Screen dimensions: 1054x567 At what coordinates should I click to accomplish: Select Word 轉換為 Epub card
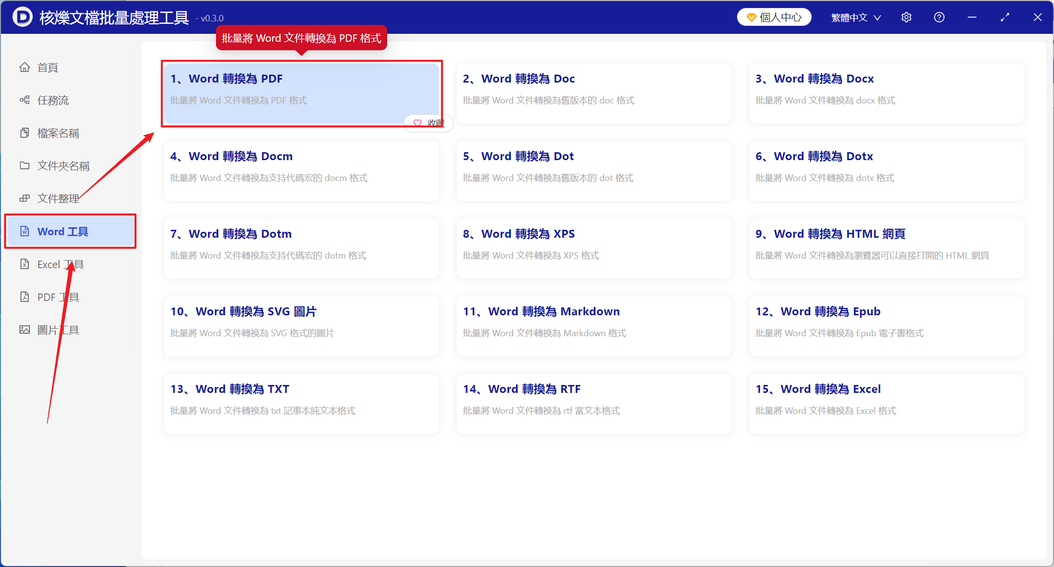click(887, 326)
